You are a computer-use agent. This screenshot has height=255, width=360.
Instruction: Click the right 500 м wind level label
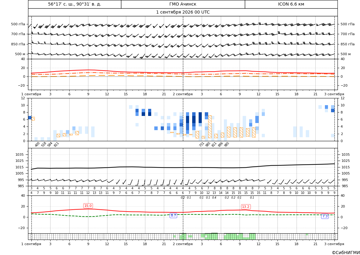tap(346, 54)
